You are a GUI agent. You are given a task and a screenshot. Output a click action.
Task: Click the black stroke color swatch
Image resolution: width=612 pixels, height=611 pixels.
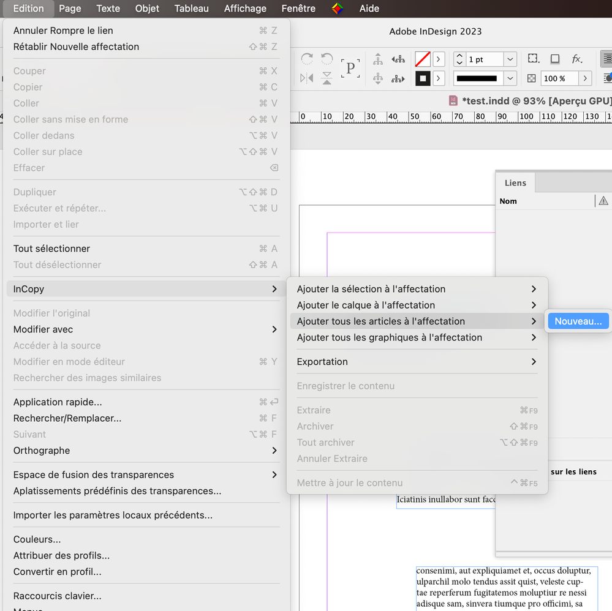(x=423, y=78)
